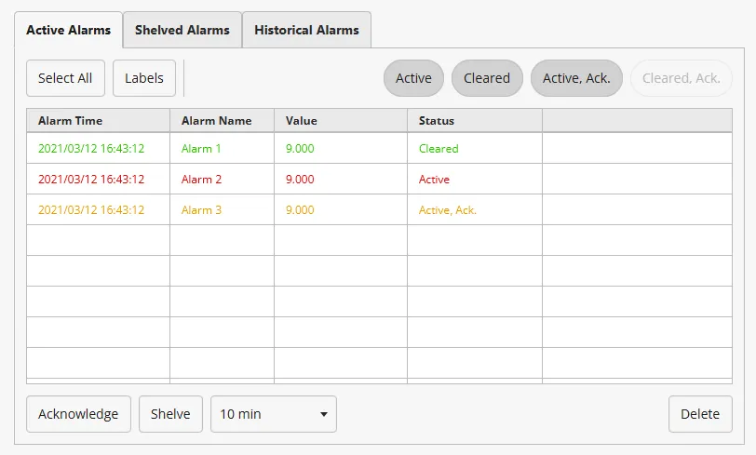Sort by the Alarm Time column header

tap(98, 121)
